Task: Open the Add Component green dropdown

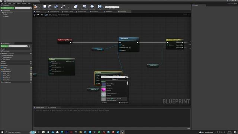Action: [7, 8]
